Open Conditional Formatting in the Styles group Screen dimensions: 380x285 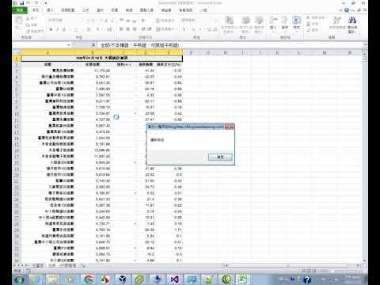point(229,25)
